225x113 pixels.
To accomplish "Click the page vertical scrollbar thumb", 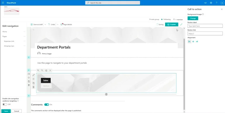I will tap(184, 74).
